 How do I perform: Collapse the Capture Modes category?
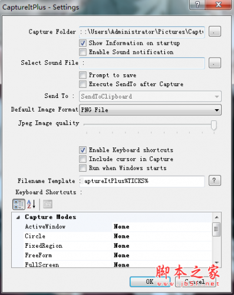coord(18,217)
